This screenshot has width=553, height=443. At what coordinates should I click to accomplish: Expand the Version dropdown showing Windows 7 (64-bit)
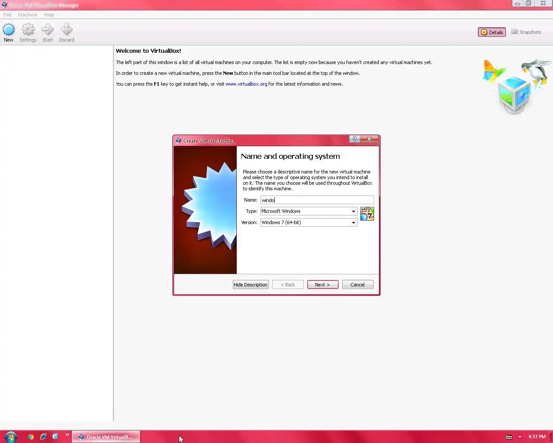coord(309,222)
